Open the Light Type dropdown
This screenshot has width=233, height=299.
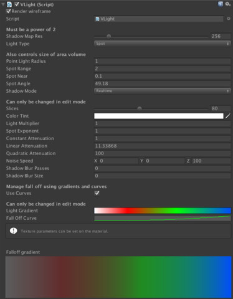coord(163,44)
